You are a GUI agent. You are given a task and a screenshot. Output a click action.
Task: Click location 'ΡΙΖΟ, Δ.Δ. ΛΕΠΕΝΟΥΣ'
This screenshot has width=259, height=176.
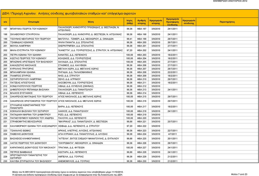pos(70,115)
